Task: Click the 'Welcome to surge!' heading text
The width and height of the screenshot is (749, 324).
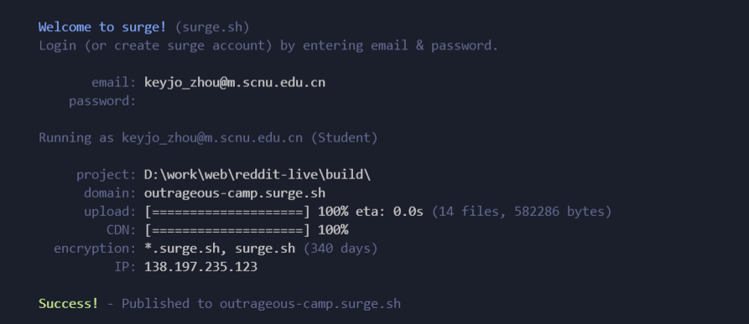Action: click(x=102, y=27)
